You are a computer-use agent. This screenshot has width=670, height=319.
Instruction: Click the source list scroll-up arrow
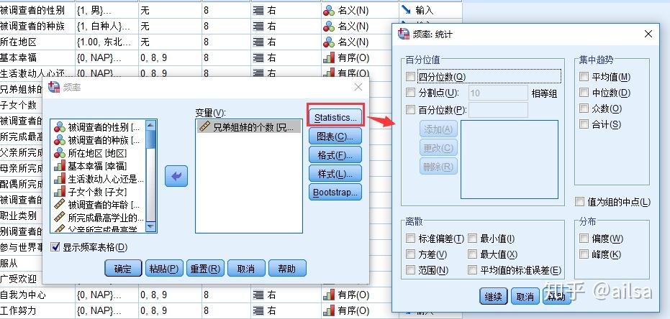[151, 125]
